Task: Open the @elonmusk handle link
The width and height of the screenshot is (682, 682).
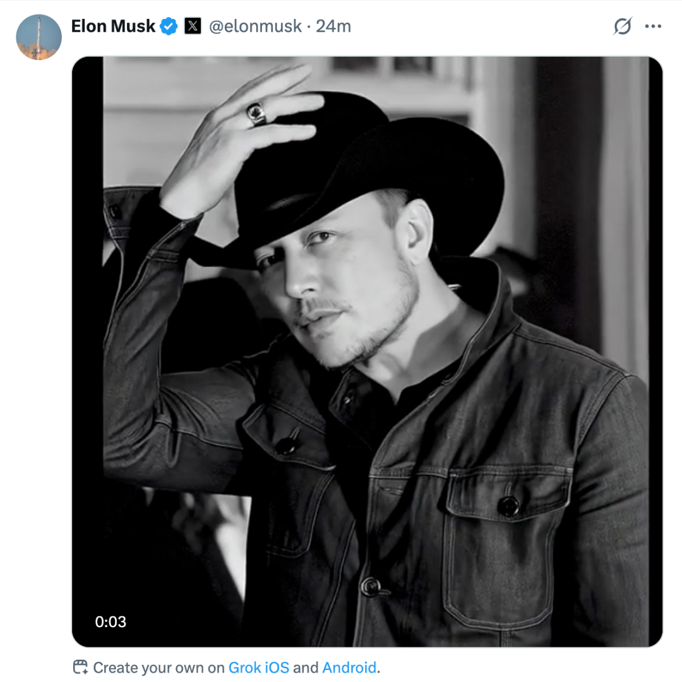Action: [x=255, y=27]
